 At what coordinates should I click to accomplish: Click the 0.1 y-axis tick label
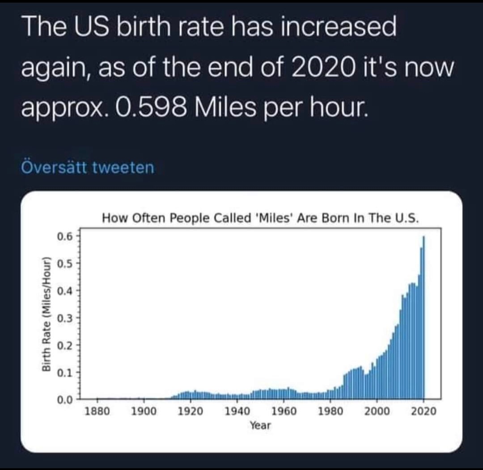coord(64,372)
